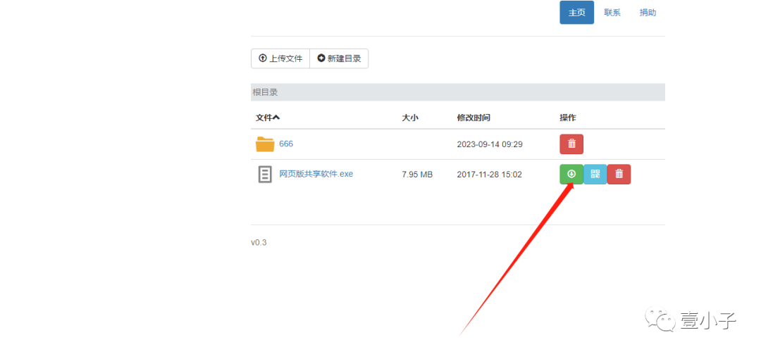Viewport: 761px width, 354px height.
Task: Select the date 2017-11-28 15:02
Action: pos(489,175)
